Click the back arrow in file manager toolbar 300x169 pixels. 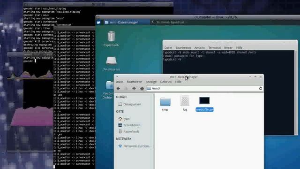point(118,89)
